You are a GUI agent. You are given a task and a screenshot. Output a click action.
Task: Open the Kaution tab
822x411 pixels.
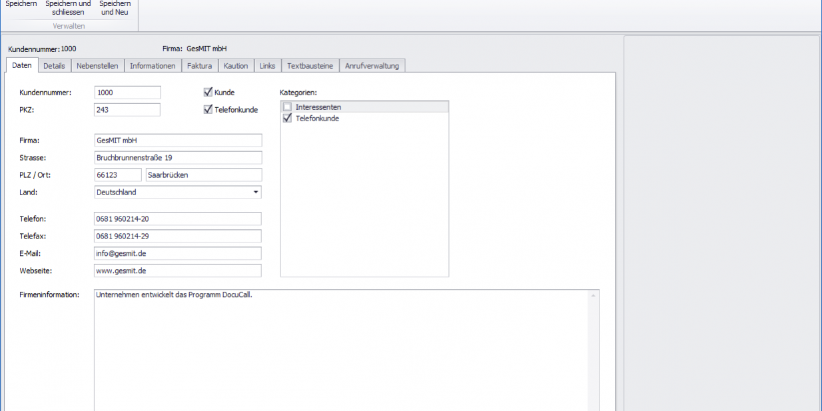click(236, 66)
